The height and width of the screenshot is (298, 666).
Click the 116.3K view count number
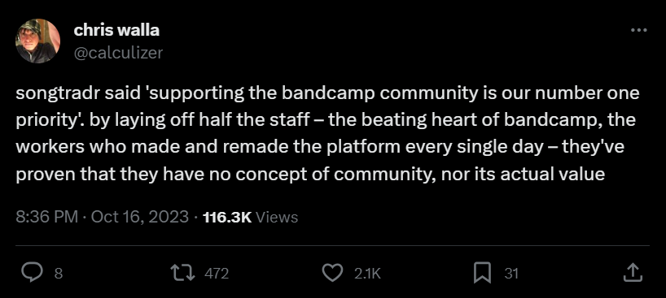pos(227,217)
